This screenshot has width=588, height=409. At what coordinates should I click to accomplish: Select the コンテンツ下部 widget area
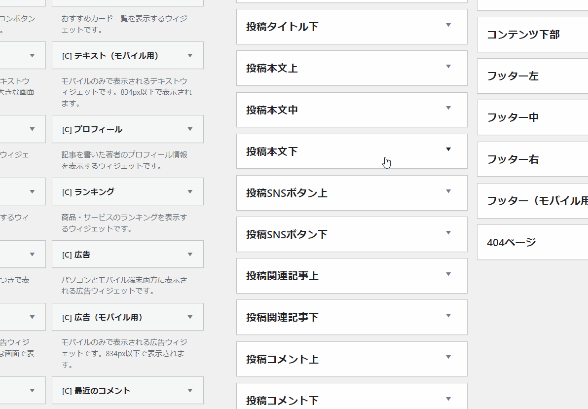pyautogui.click(x=523, y=35)
